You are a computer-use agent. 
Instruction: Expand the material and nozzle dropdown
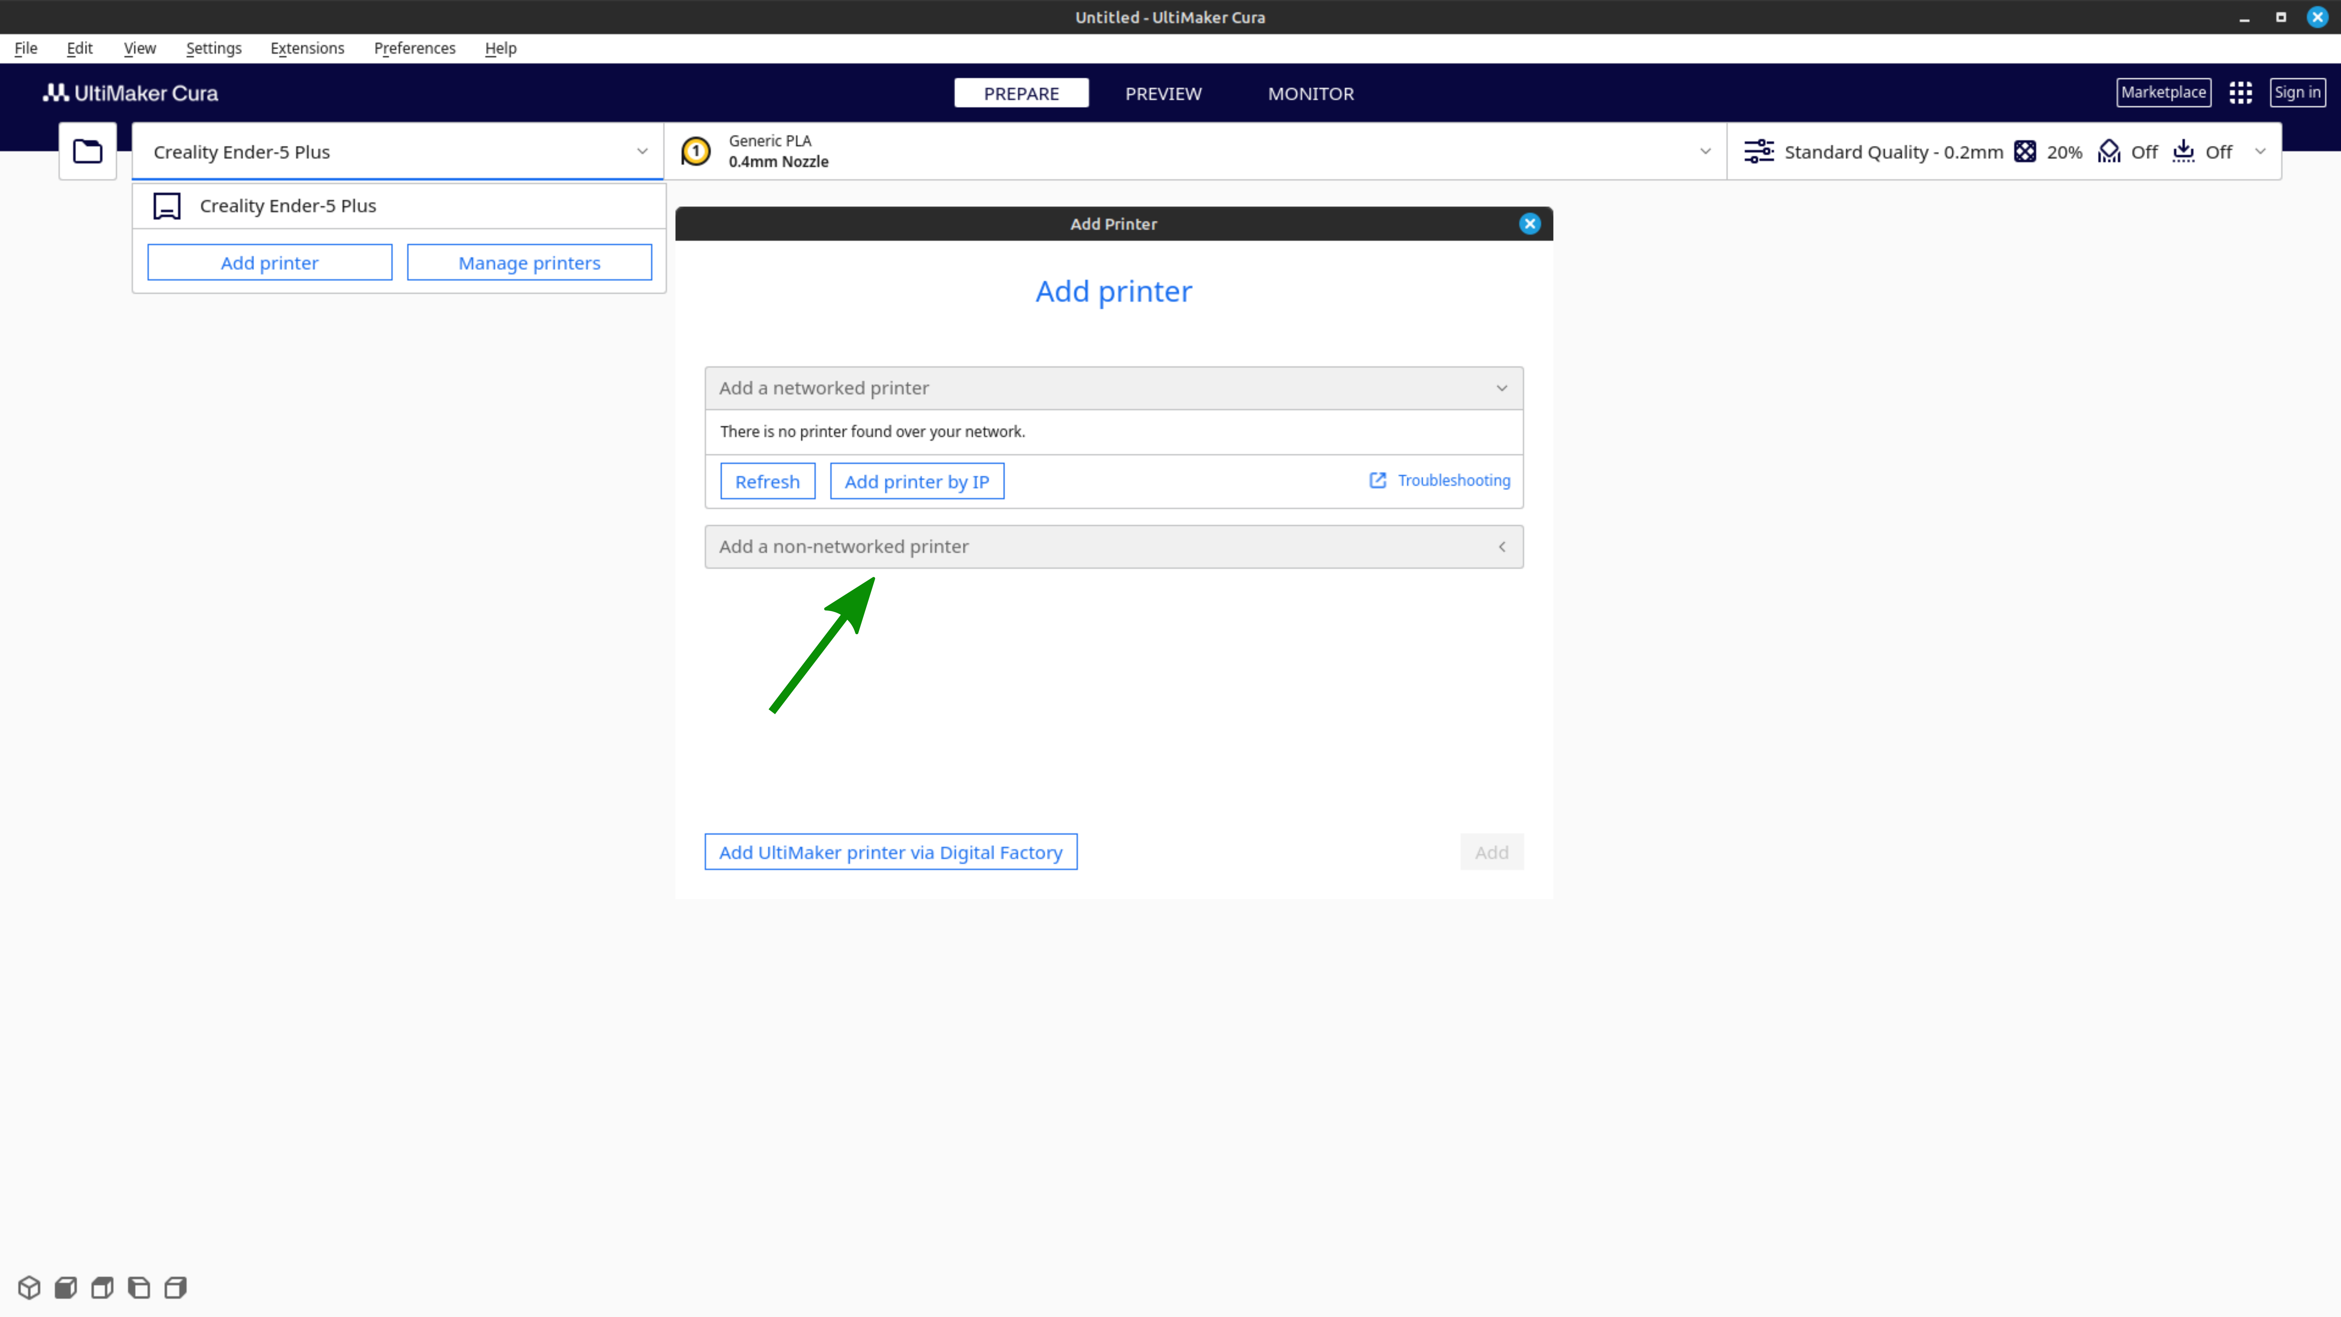[x=1705, y=152]
